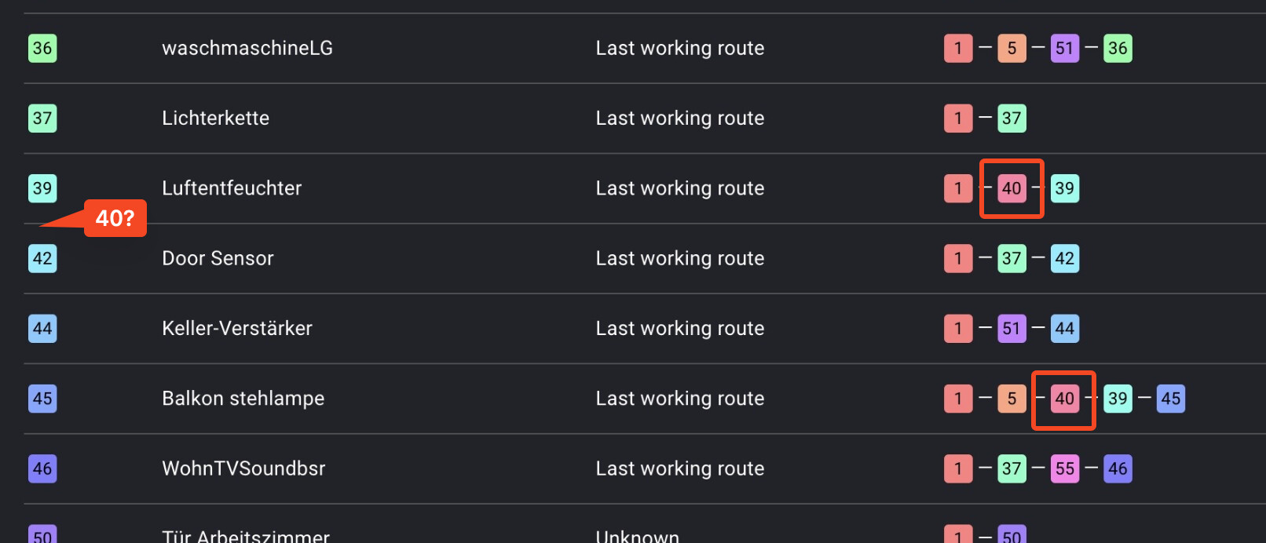Click highlighted node 40 in Luftentfeuchter route
Viewport: 1266px width, 543px height.
[x=1012, y=188]
